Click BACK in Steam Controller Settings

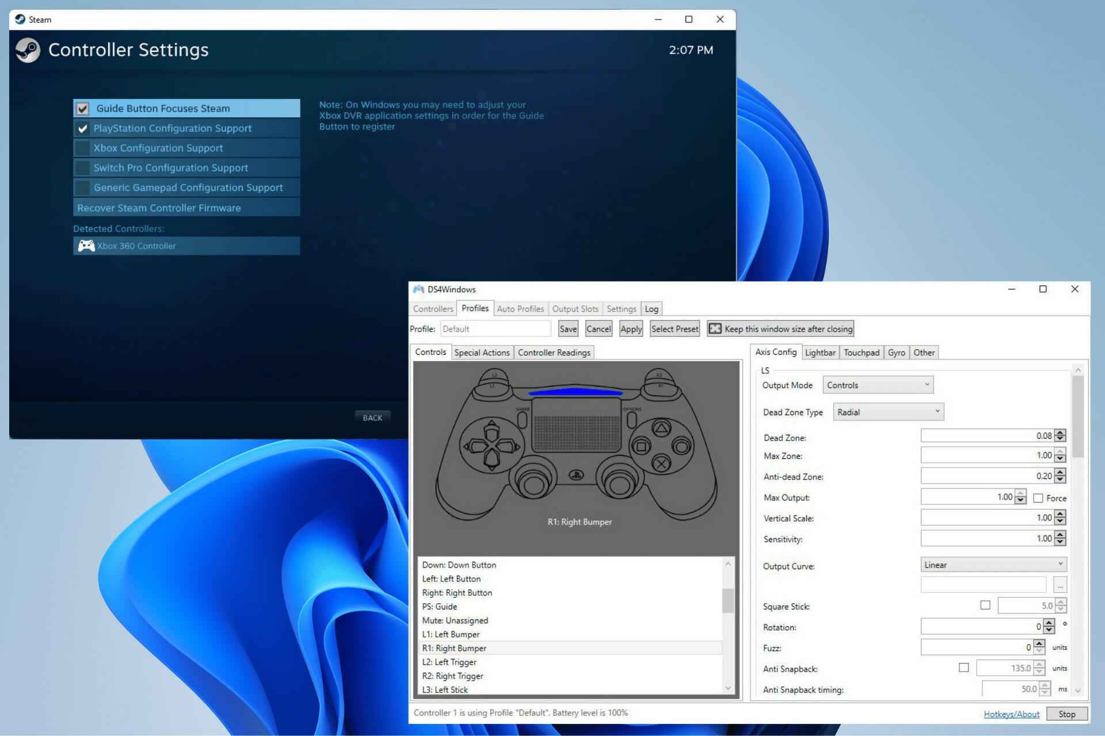pyautogui.click(x=372, y=417)
